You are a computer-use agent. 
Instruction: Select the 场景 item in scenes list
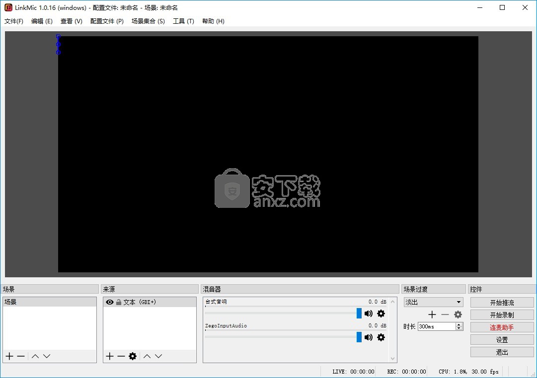(x=50, y=302)
